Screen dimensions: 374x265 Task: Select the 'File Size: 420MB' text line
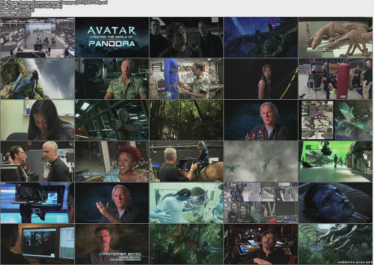coord(31,6)
